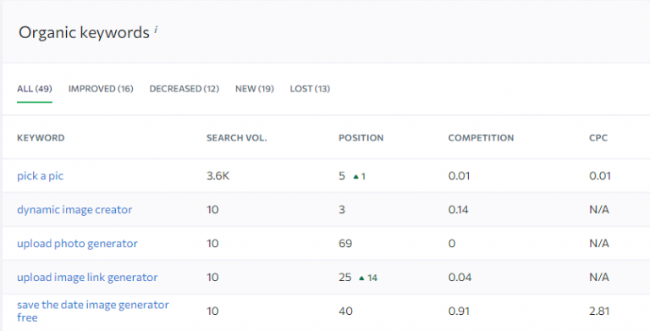Select the ALL (49) tab
The width and height of the screenshot is (650, 331).
pos(35,89)
